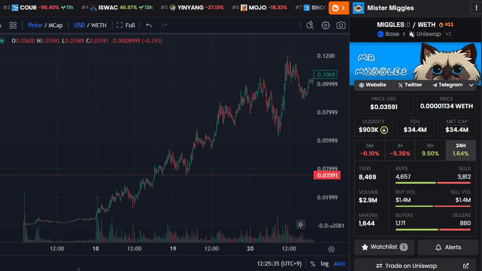The height and width of the screenshot is (271, 482).
Task: Select the 1H timeframe tab
Action: (x=400, y=150)
